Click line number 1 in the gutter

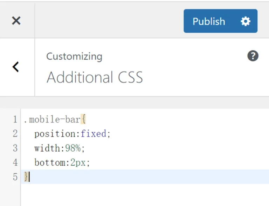click(15, 120)
